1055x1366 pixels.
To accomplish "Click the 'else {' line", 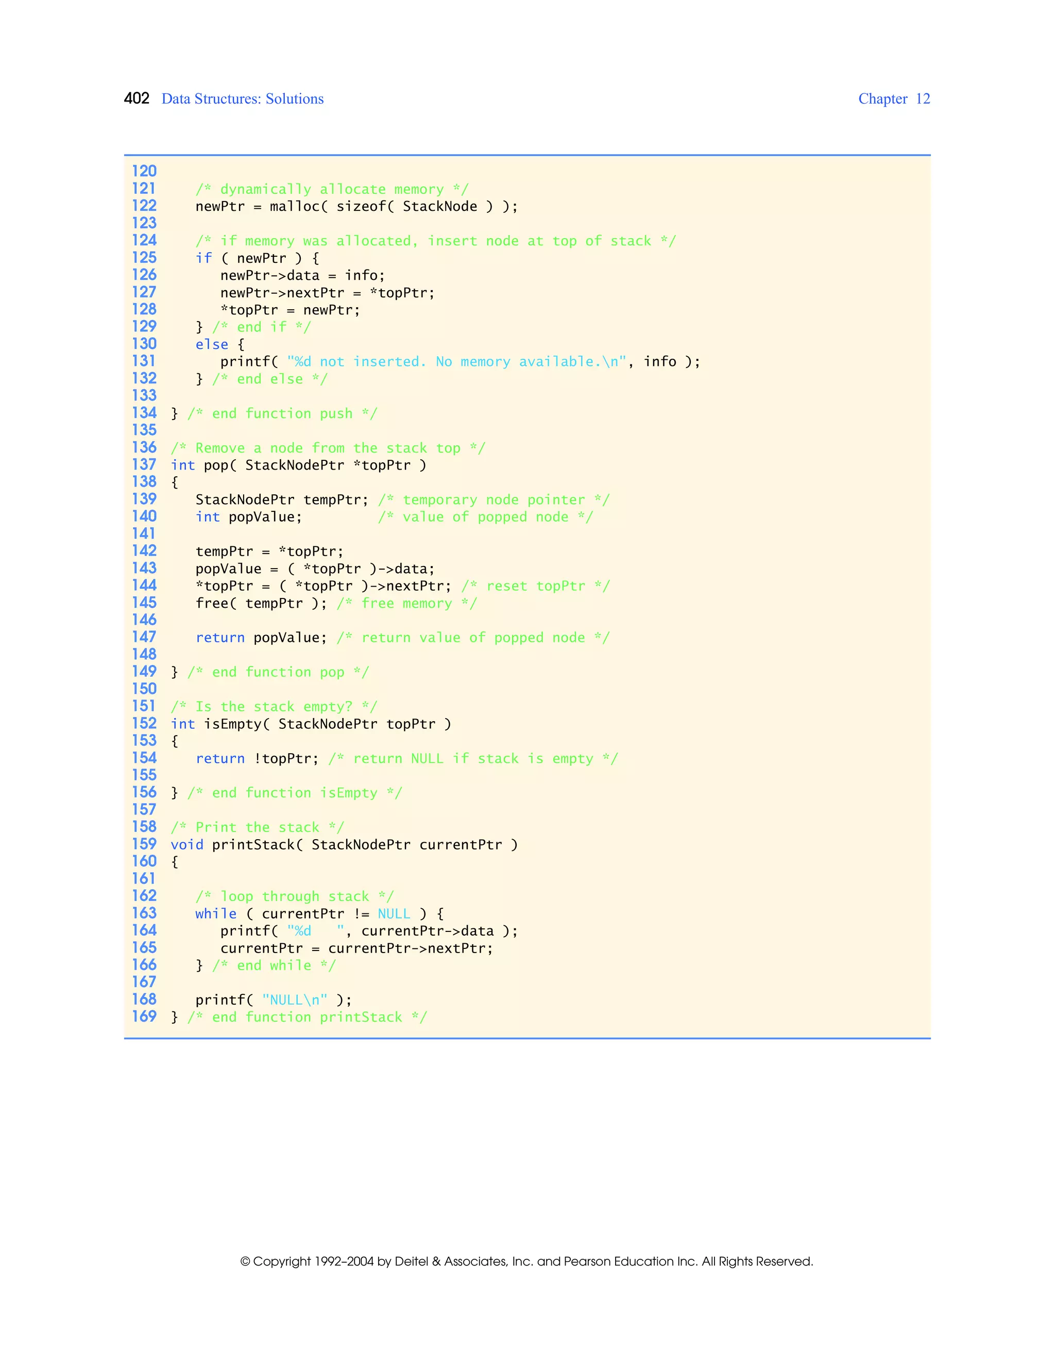I will pyautogui.click(x=220, y=345).
